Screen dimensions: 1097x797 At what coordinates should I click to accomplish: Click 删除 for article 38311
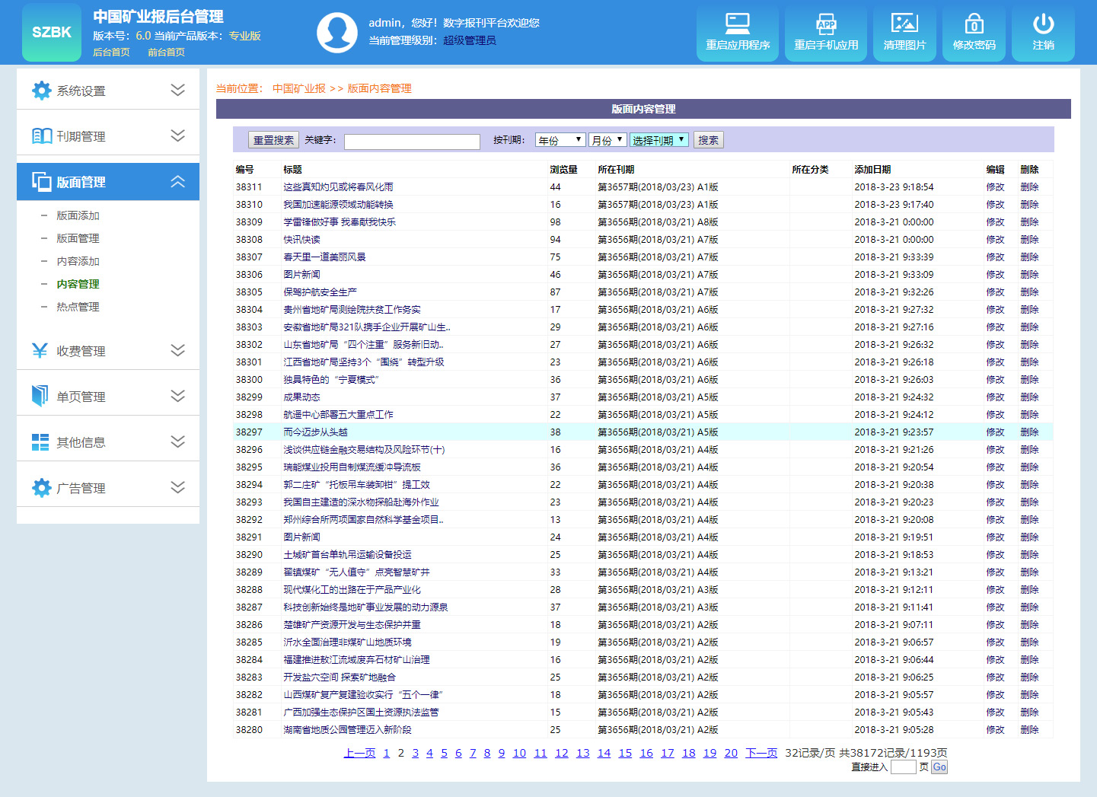pos(1029,187)
